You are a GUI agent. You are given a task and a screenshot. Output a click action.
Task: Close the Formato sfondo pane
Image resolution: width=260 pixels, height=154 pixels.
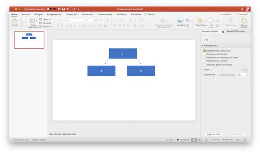coord(223,32)
